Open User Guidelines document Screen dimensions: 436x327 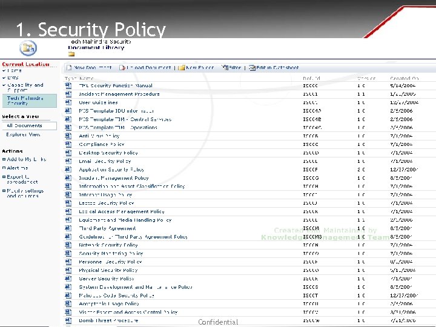[x=99, y=102]
